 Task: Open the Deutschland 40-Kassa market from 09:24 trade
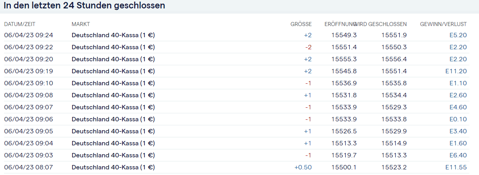point(113,35)
